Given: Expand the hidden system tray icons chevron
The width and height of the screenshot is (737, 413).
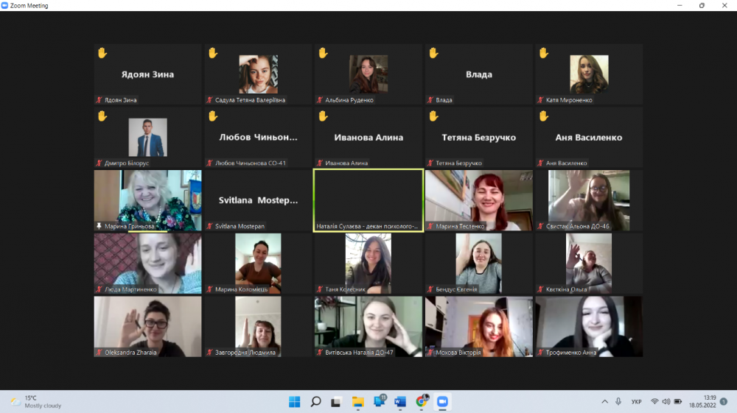Looking at the screenshot, I should click(605, 401).
